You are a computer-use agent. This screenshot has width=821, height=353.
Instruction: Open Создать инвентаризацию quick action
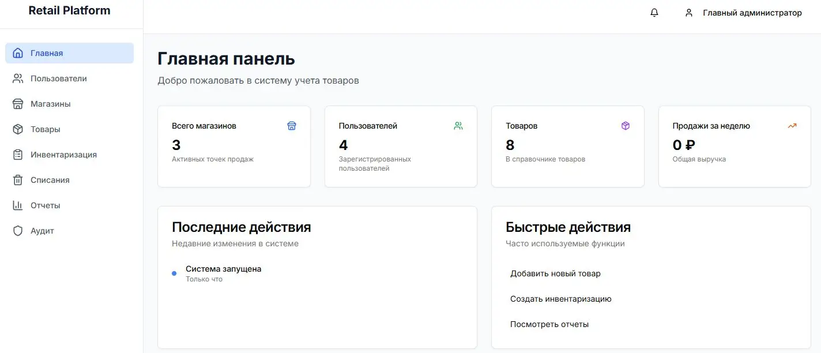pyautogui.click(x=561, y=299)
